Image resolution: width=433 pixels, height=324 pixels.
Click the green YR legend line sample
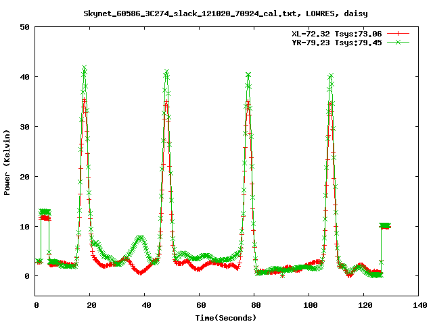pos(398,42)
